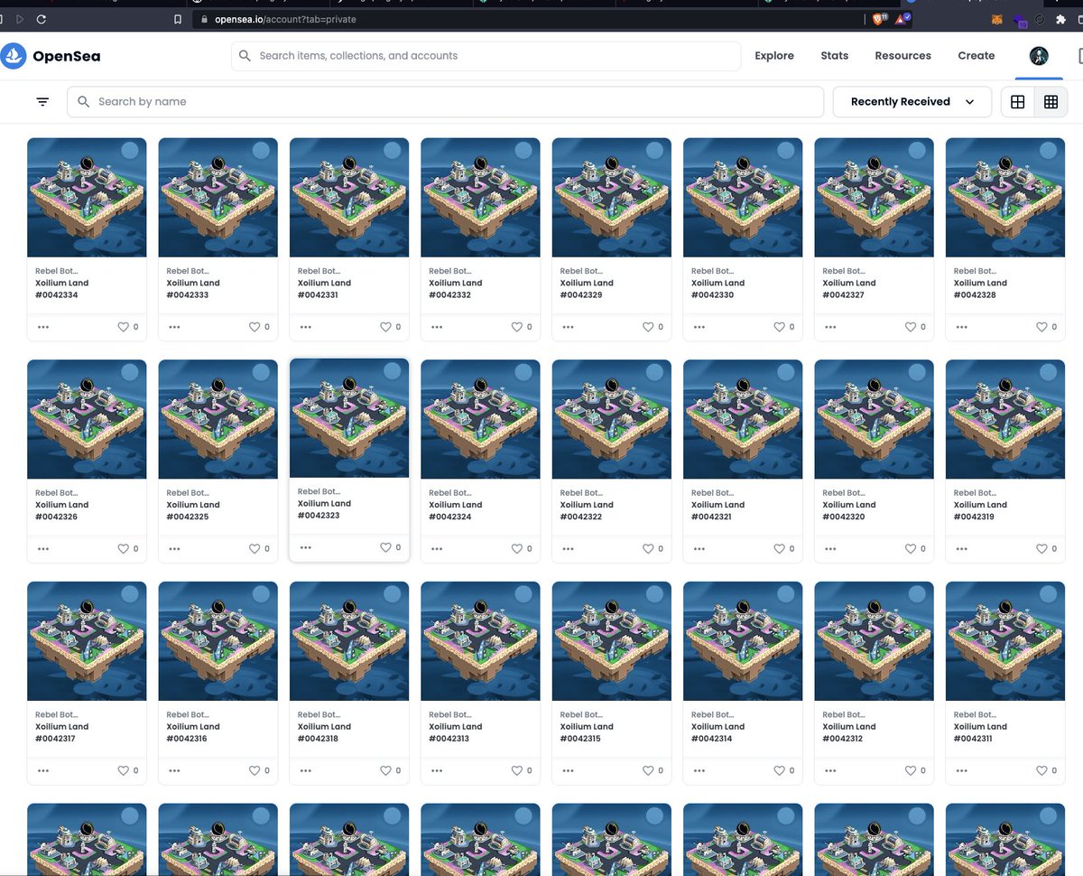Switch to large grid view
The height and width of the screenshot is (876, 1083).
point(1018,102)
